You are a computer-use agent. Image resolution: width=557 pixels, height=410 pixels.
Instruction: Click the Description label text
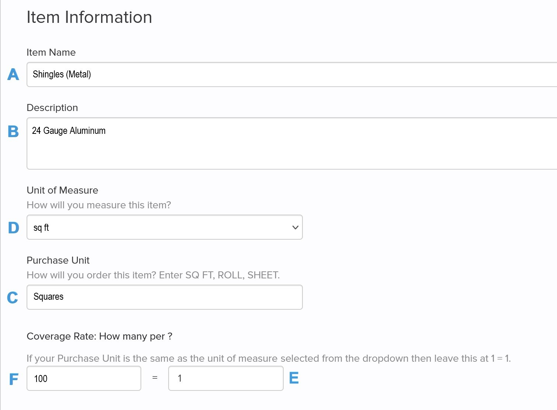[52, 108]
